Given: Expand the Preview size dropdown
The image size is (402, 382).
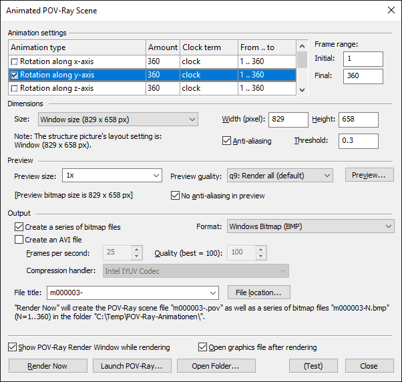Looking at the screenshot, I should pyautogui.click(x=112, y=176).
